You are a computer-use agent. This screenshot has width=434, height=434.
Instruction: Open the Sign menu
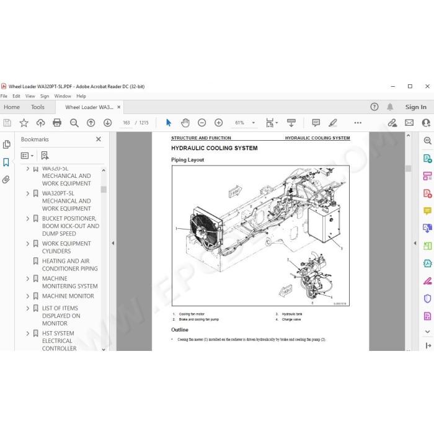(x=45, y=96)
